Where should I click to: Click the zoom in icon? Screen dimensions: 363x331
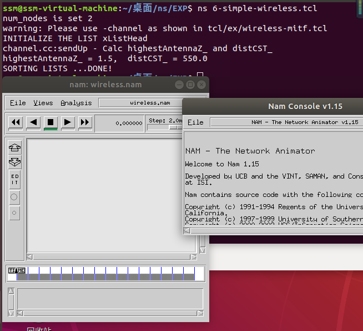pyautogui.click(x=14, y=147)
